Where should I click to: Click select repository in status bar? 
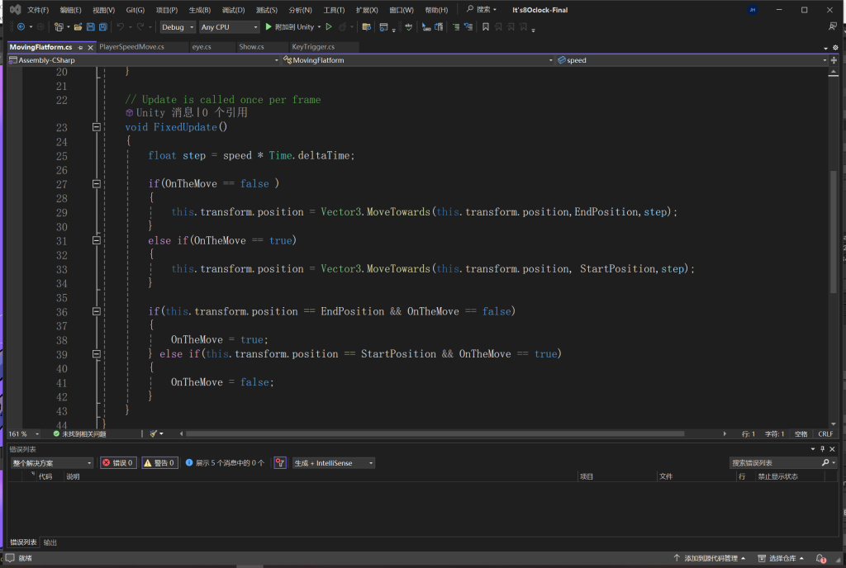pyautogui.click(x=781, y=558)
